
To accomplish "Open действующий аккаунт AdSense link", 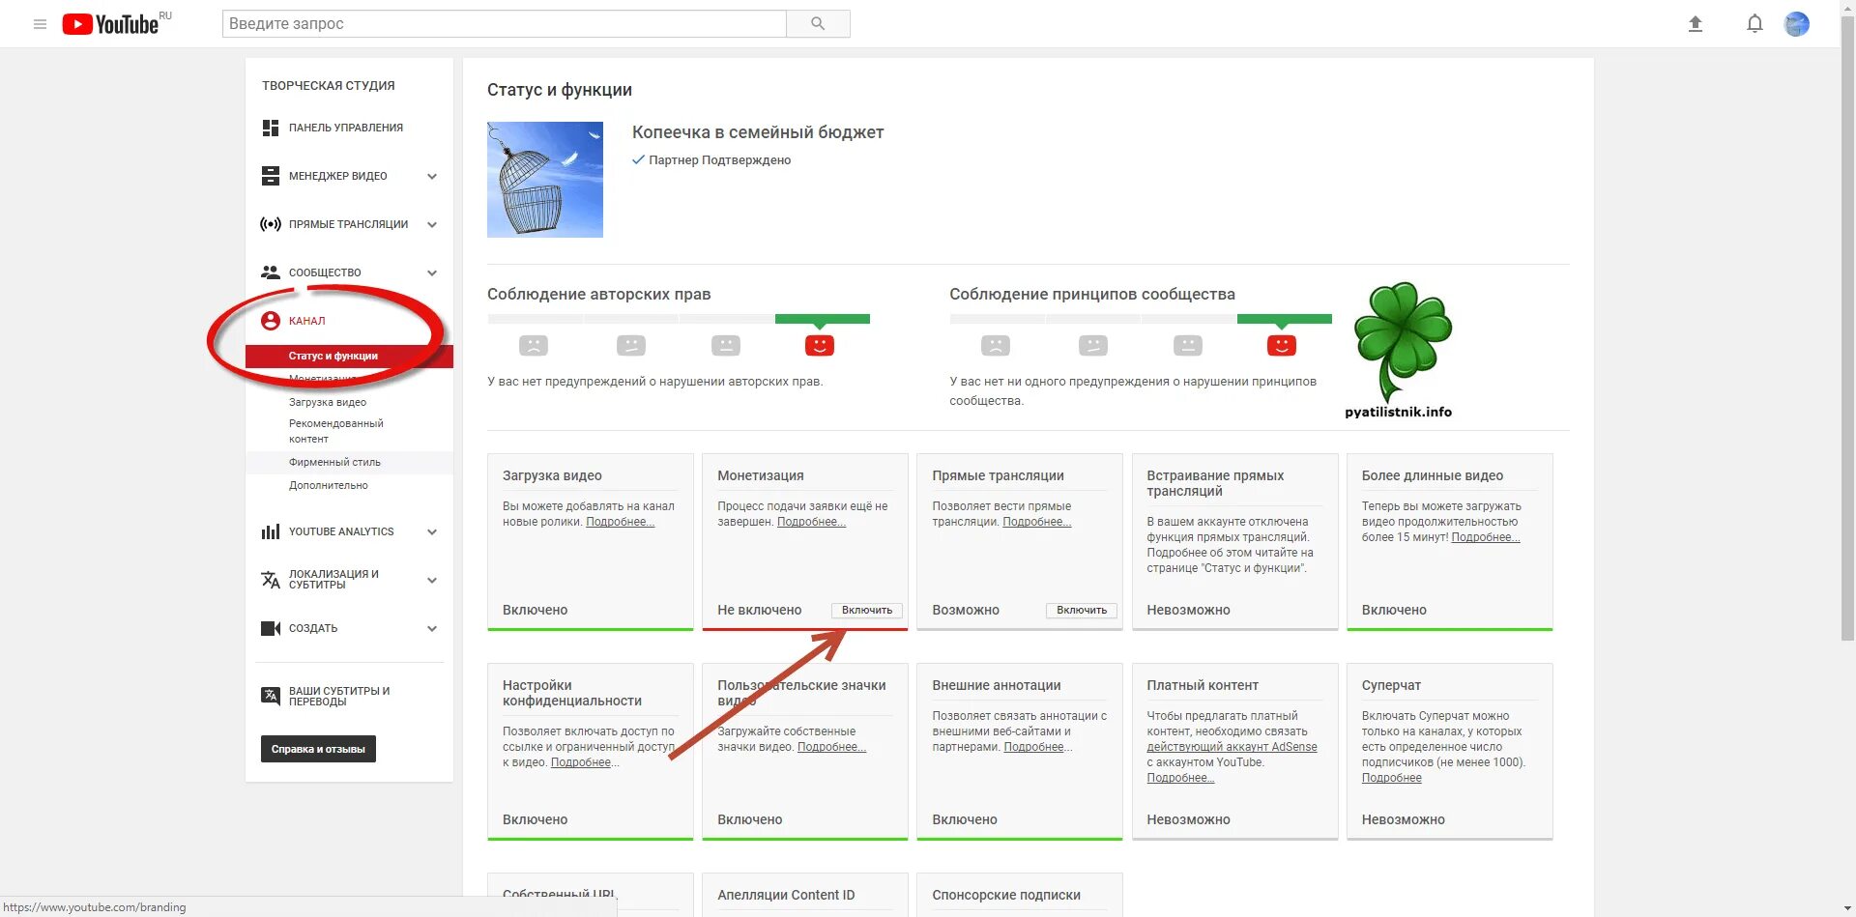I will click(x=1232, y=747).
